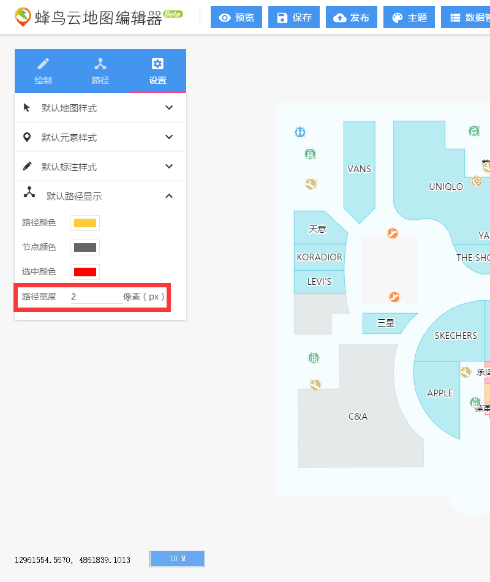Select the yellow escalator icon left of C&A
Viewport: 490px width, 582px height.
(x=315, y=385)
